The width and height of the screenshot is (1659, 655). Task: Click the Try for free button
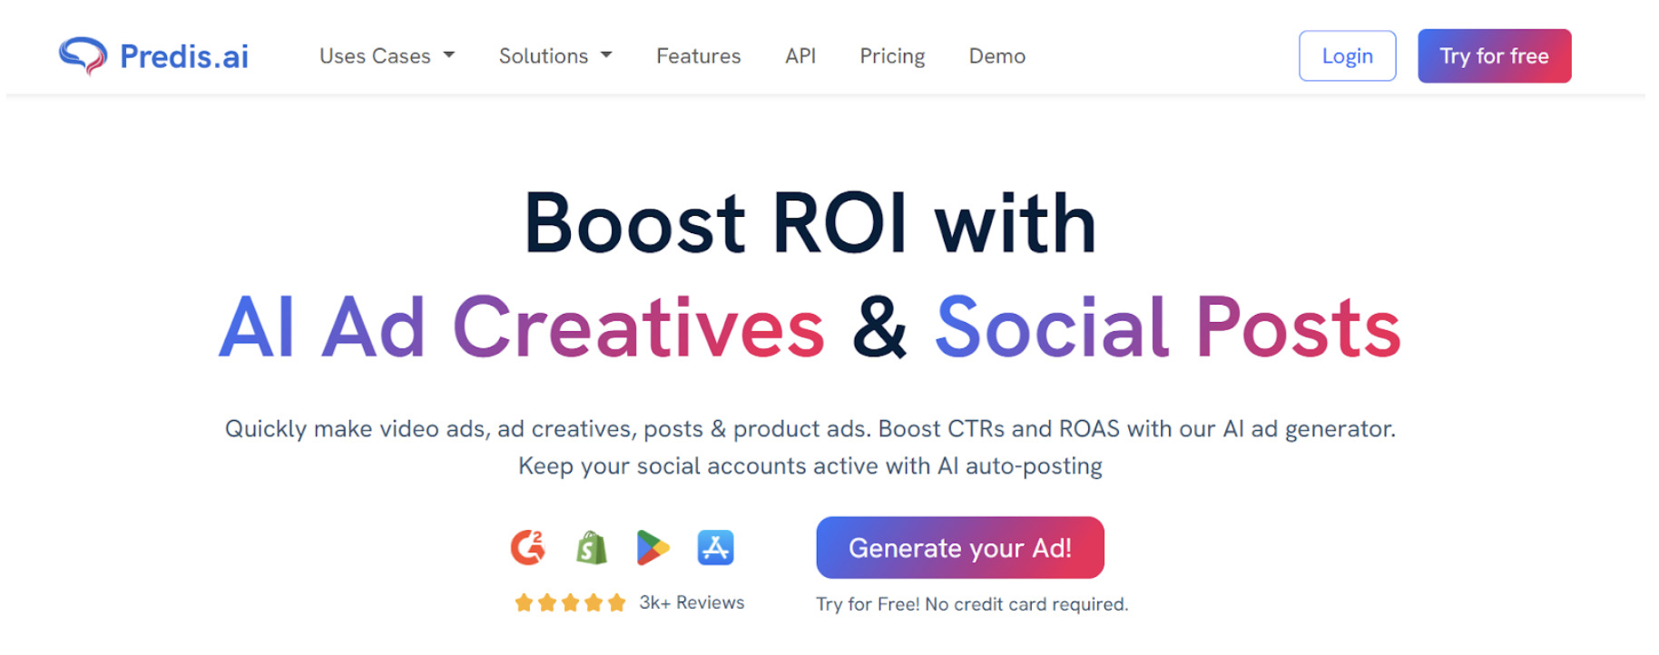[x=1495, y=56]
